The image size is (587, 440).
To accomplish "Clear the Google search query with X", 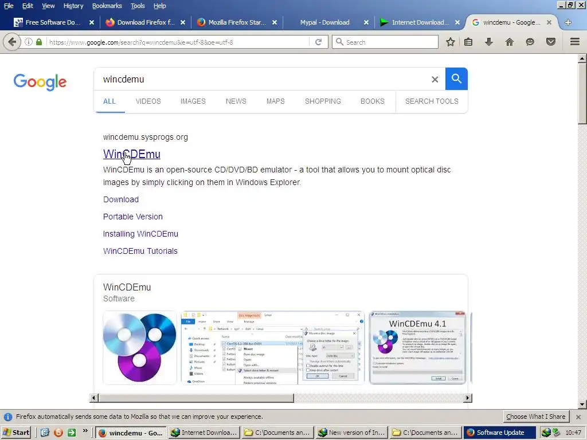I will pos(435,79).
